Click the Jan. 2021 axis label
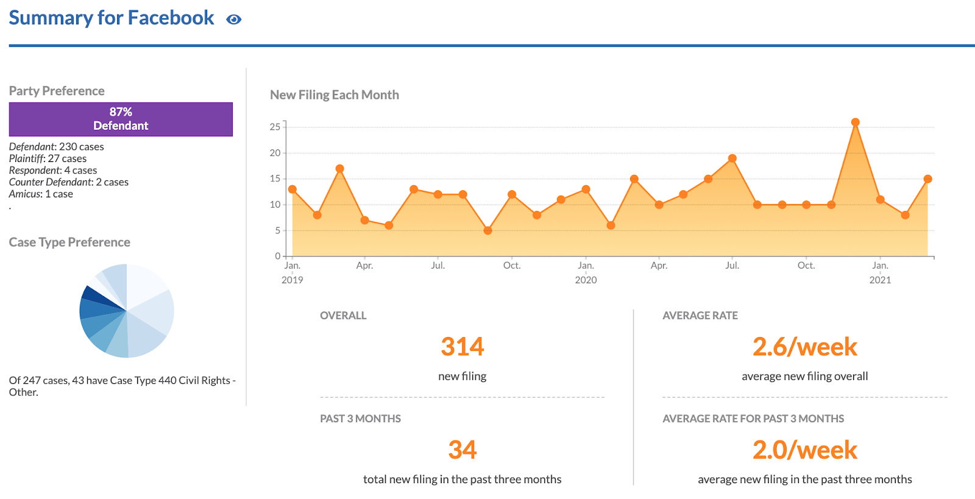 [x=880, y=272]
